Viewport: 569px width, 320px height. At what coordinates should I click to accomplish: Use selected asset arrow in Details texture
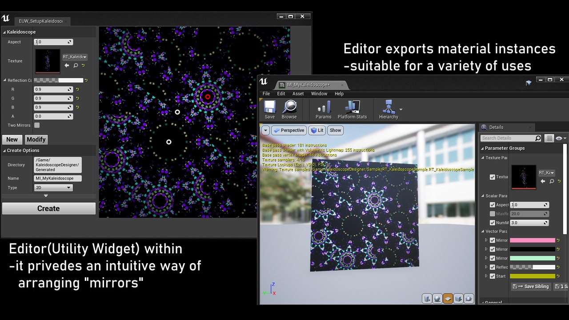coord(543,181)
